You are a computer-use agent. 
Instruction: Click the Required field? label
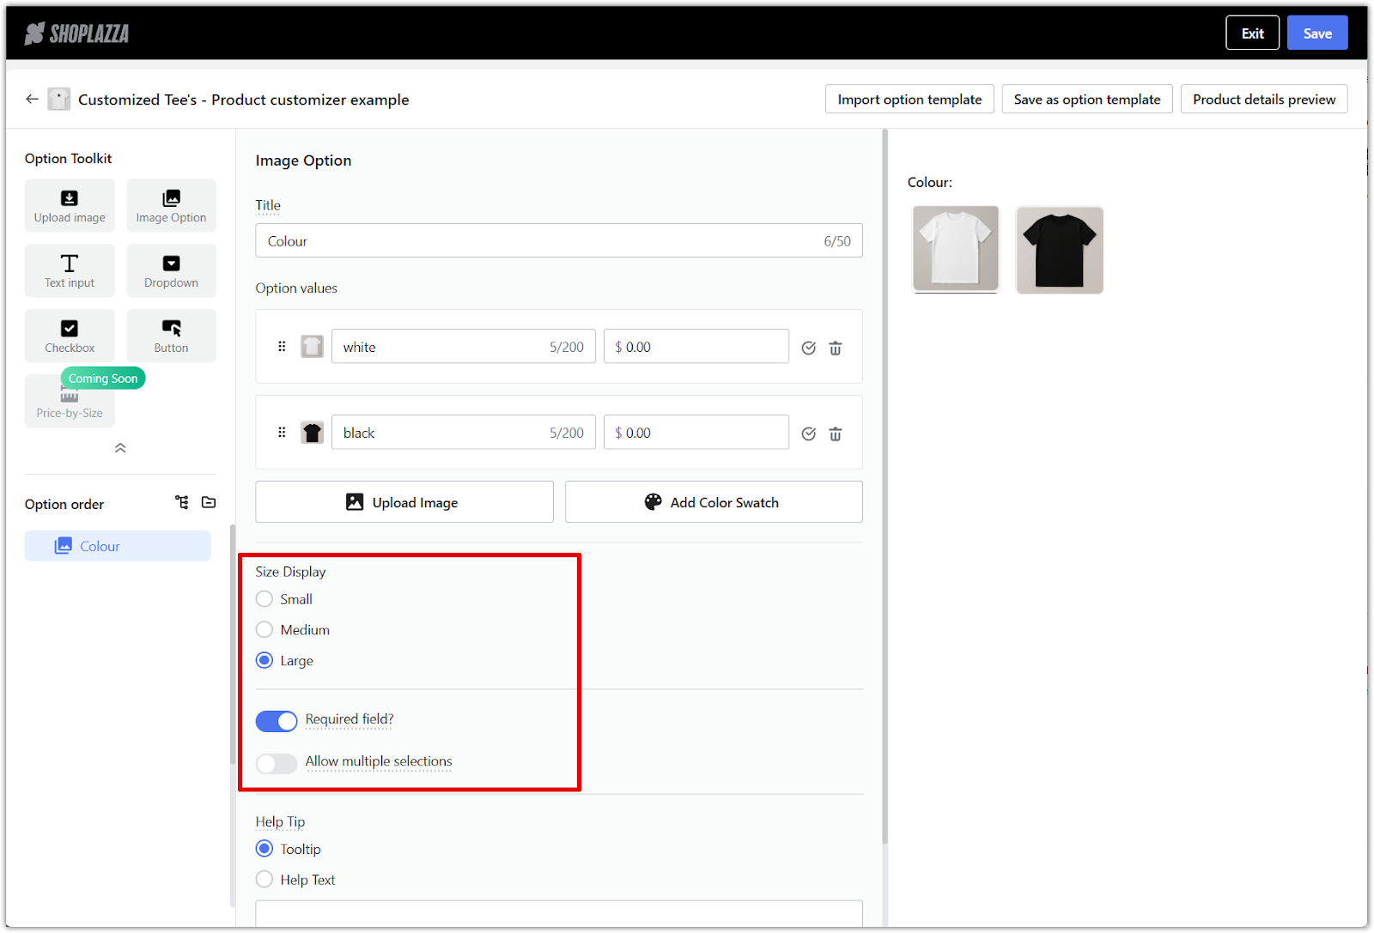(350, 719)
